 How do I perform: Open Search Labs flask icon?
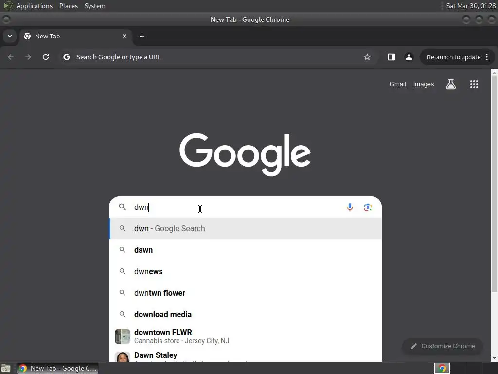[451, 84]
